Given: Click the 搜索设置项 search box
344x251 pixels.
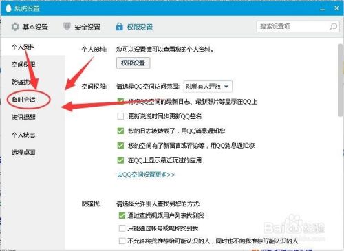Looking at the screenshot, I should coord(298,27).
